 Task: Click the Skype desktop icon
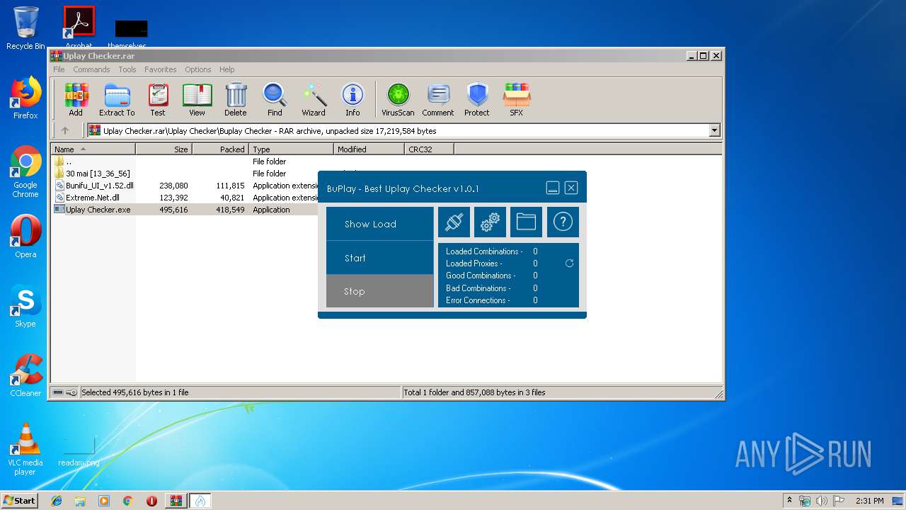pos(25,306)
